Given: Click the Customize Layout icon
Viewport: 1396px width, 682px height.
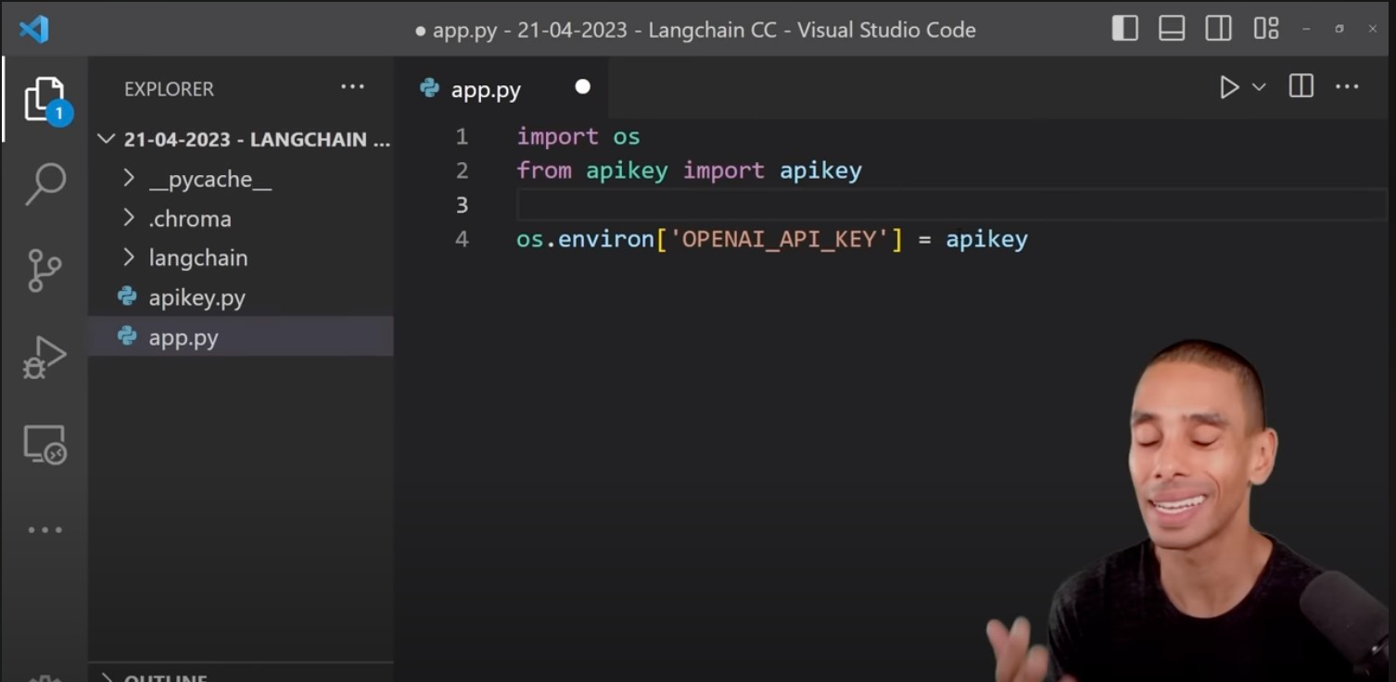Looking at the screenshot, I should pyautogui.click(x=1265, y=29).
